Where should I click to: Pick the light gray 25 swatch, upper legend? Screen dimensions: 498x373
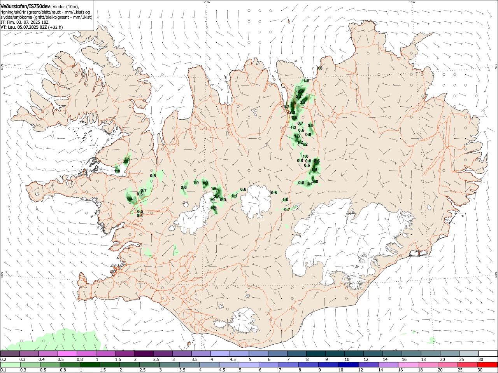tap(468, 354)
